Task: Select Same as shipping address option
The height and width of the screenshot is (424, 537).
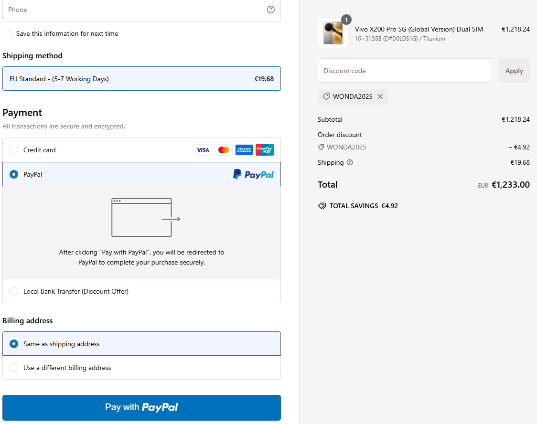Action: pos(14,344)
